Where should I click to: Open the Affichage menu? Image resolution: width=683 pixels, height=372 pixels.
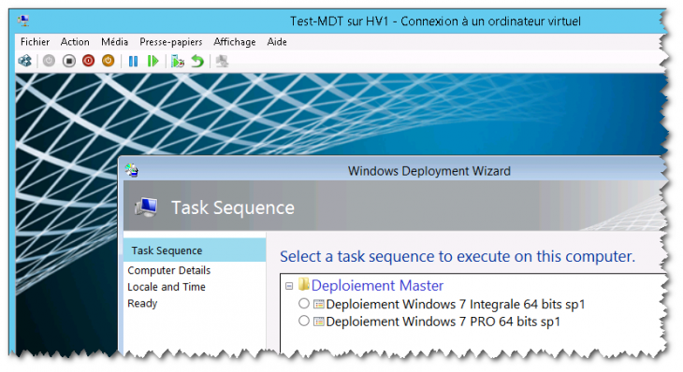(x=234, y=42)
